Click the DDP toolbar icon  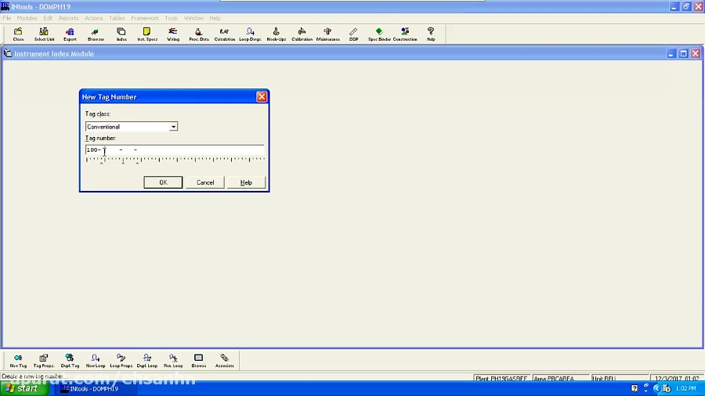[x=353, y=34]
